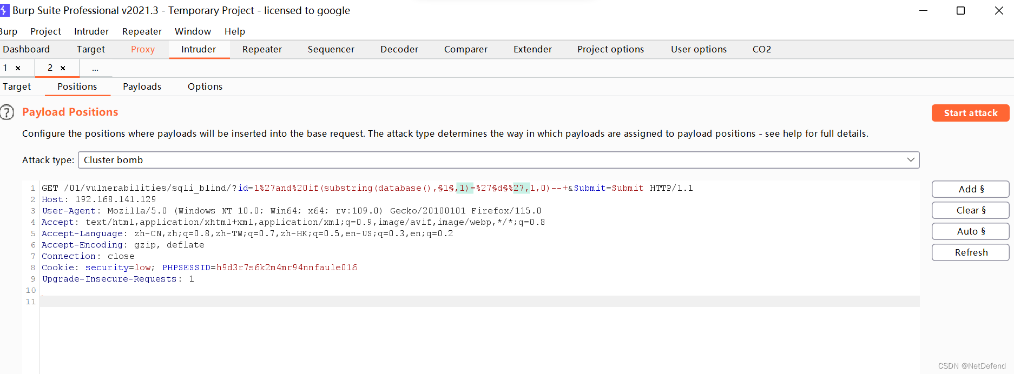Close Intruder attack tab 2

pyautogui.click(x=63, y=68)
